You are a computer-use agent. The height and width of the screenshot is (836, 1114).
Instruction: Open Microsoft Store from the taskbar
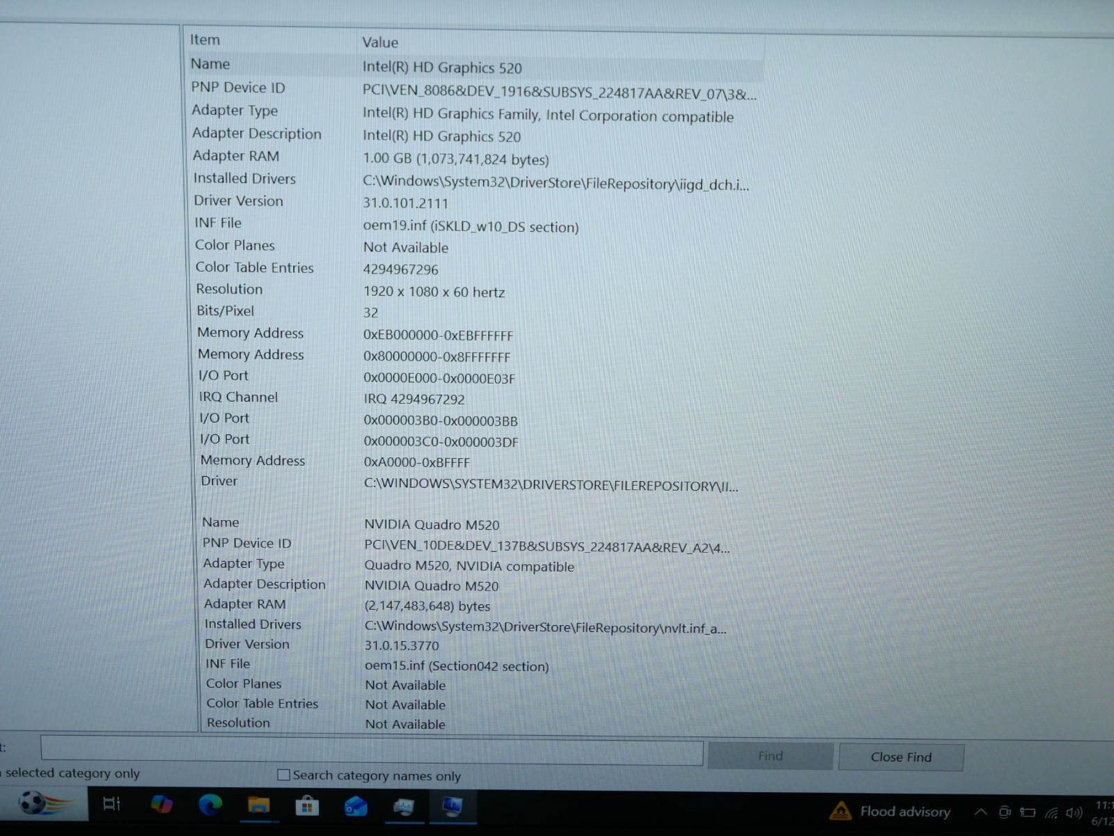click(306, 806)
